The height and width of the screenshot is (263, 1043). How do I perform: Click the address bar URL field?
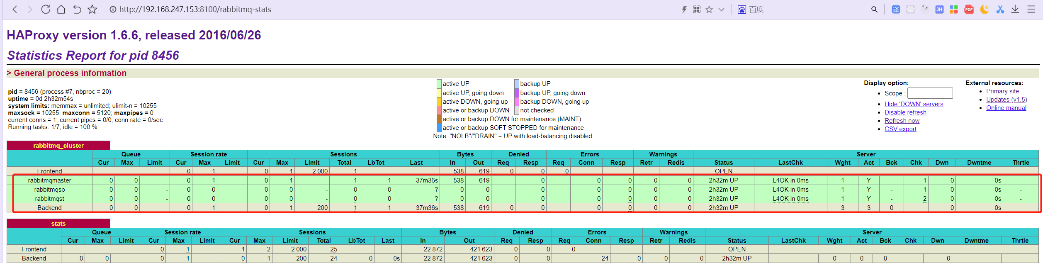[195, 9]
